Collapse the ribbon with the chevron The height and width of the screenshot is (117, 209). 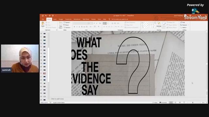click(206, 30)
